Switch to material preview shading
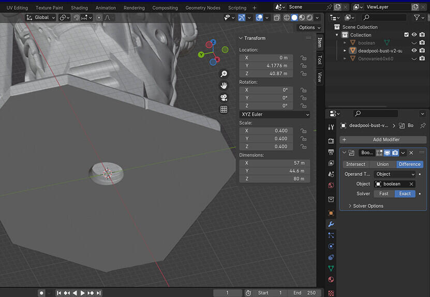Screen dimensions: 430x297 point(302,18)
